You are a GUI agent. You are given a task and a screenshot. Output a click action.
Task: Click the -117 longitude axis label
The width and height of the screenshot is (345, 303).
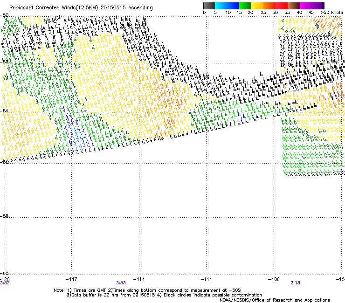tap(71, 279)
